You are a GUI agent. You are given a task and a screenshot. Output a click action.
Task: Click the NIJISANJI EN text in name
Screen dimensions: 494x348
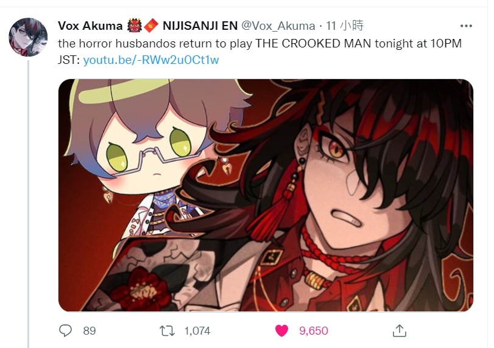tap(200, 26)
